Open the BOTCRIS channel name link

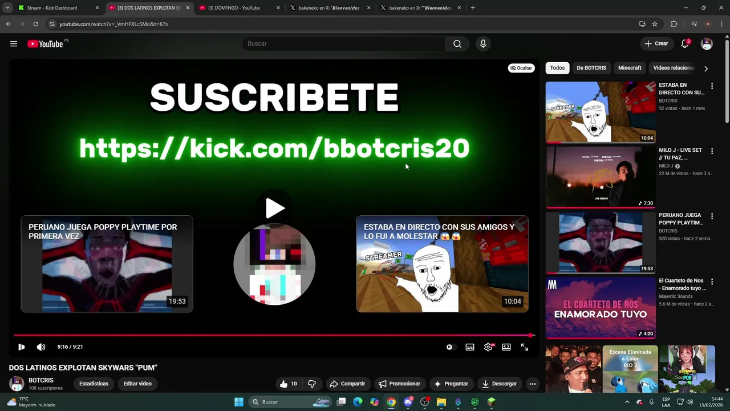[41, 380]
